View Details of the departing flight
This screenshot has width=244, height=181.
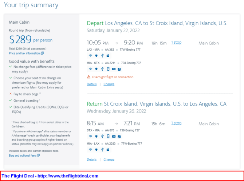pyautogui.click(x=92, y=84)
